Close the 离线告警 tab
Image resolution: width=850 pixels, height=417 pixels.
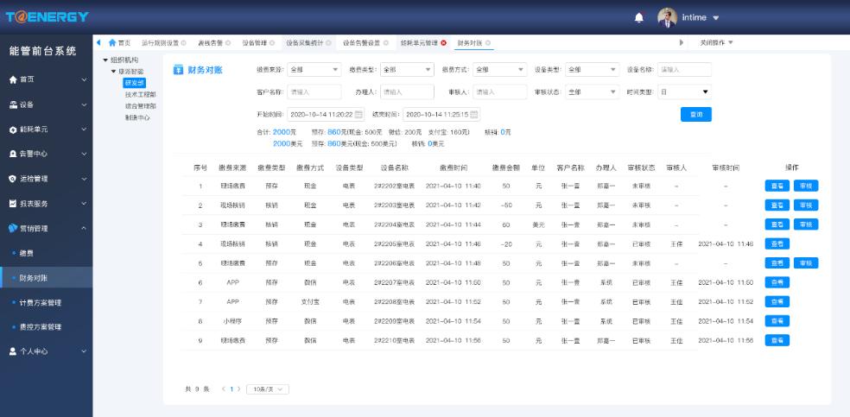(x=228, y=43)
